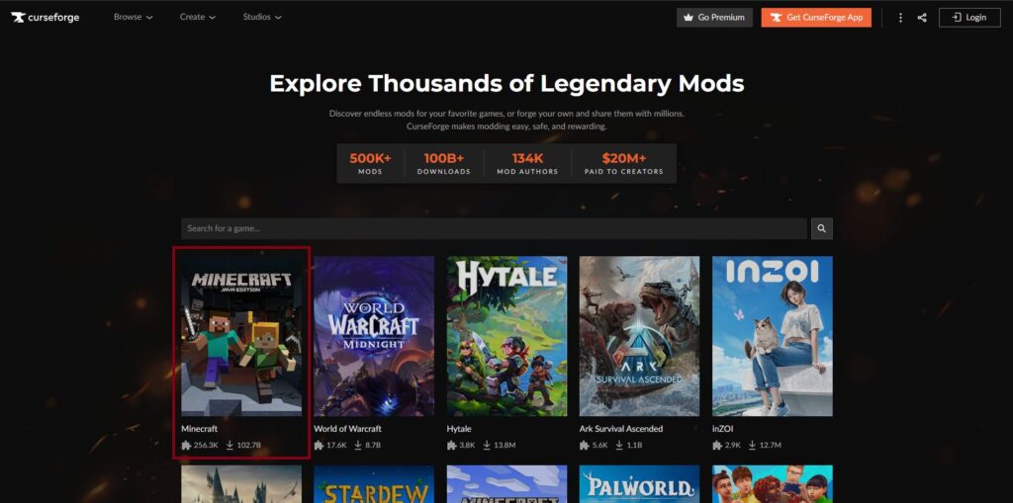The width and height of the screenshot is (1013, 503).
Task: Click the download icon under Minecraft
Action: point(230,445)
